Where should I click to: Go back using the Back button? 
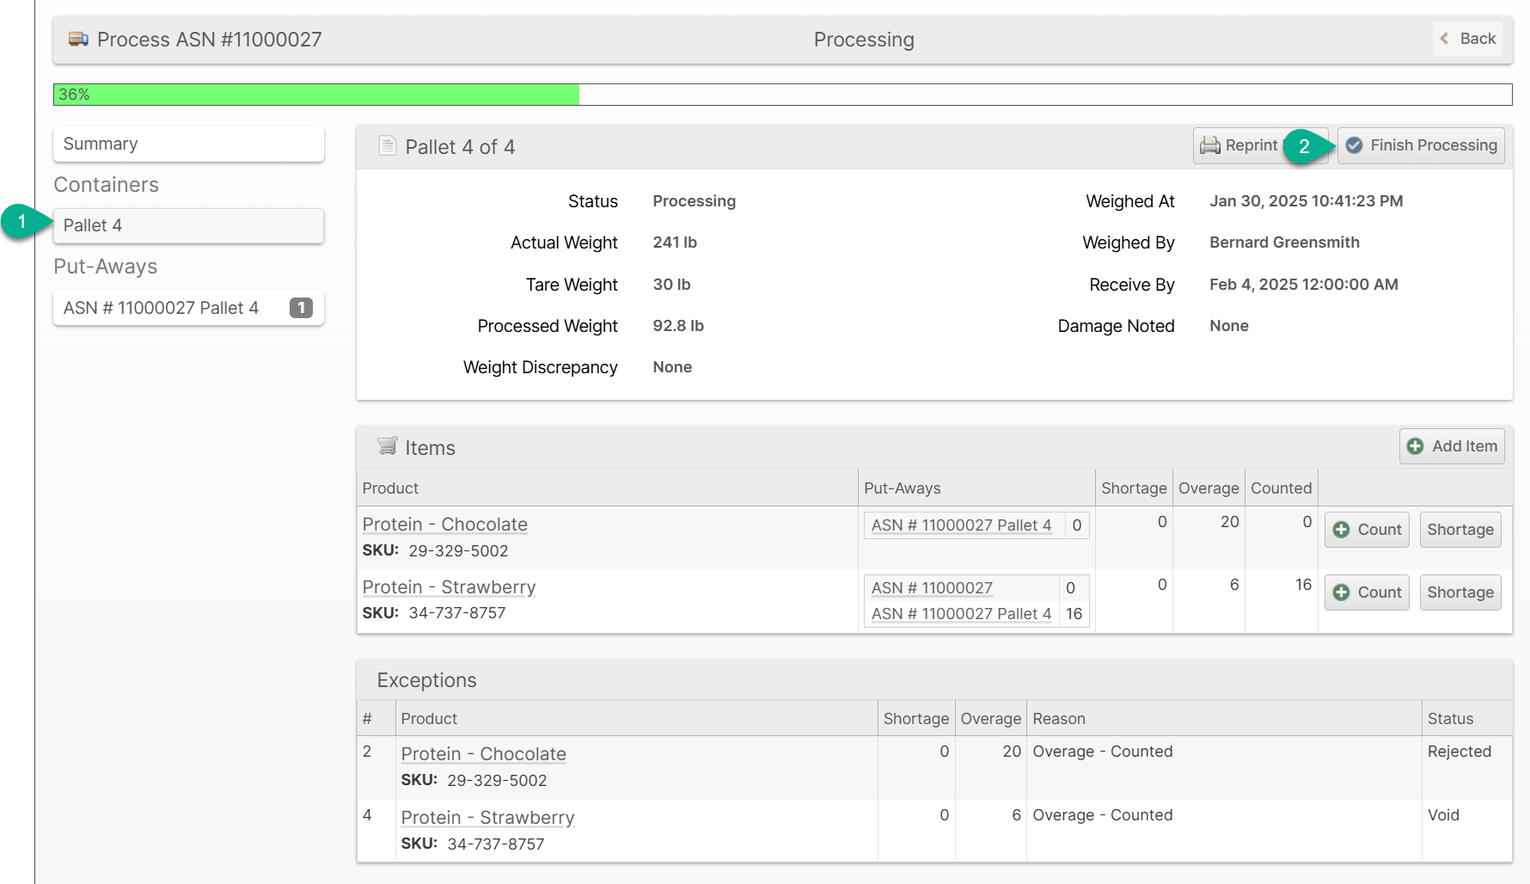[x=1467, y=39]
